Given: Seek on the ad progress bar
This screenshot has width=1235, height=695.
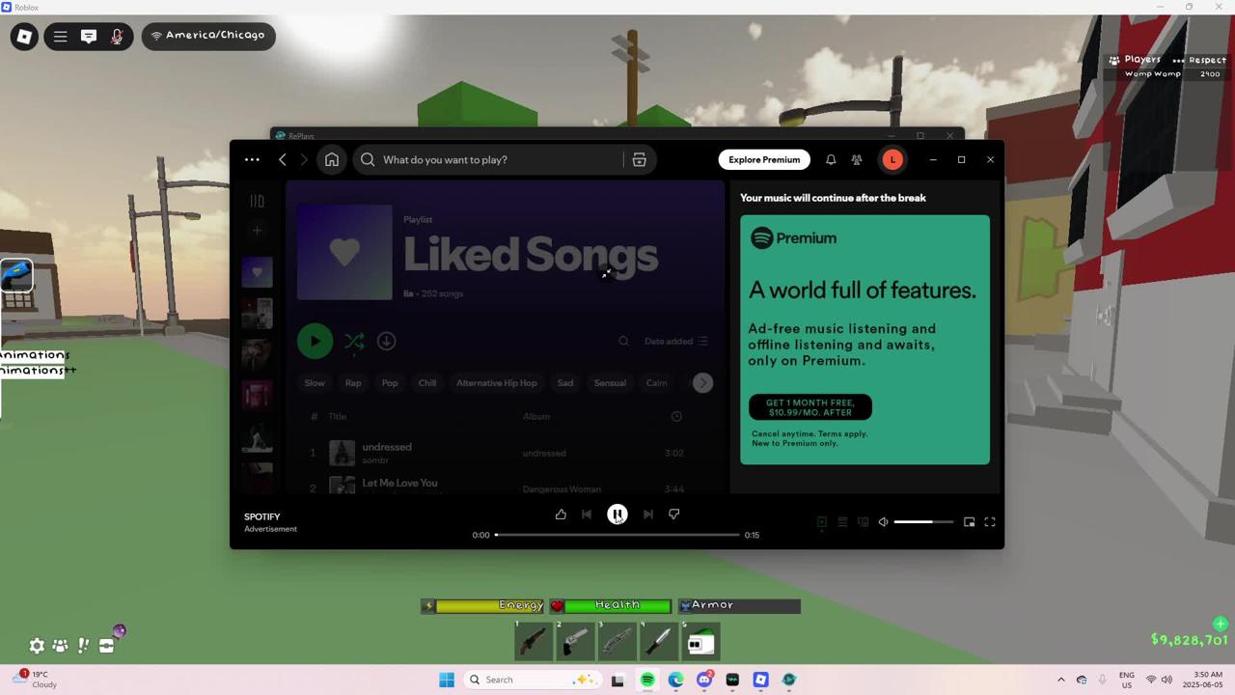Looking at the screenshot, I should point(617,535).
